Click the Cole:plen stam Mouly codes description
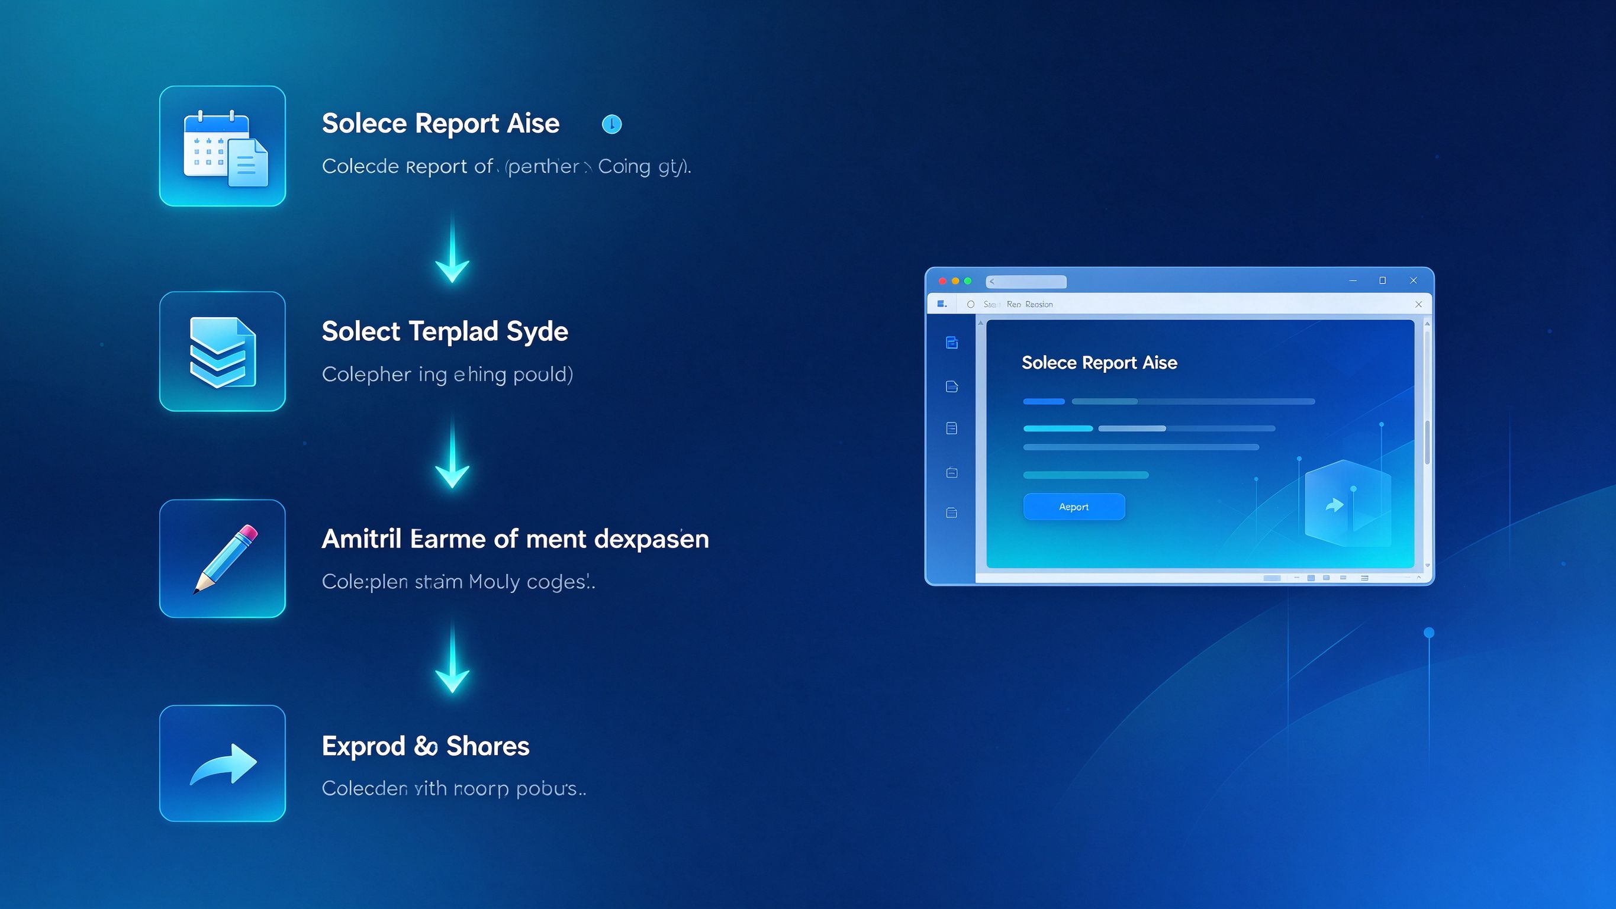 (x=459, y=582)
